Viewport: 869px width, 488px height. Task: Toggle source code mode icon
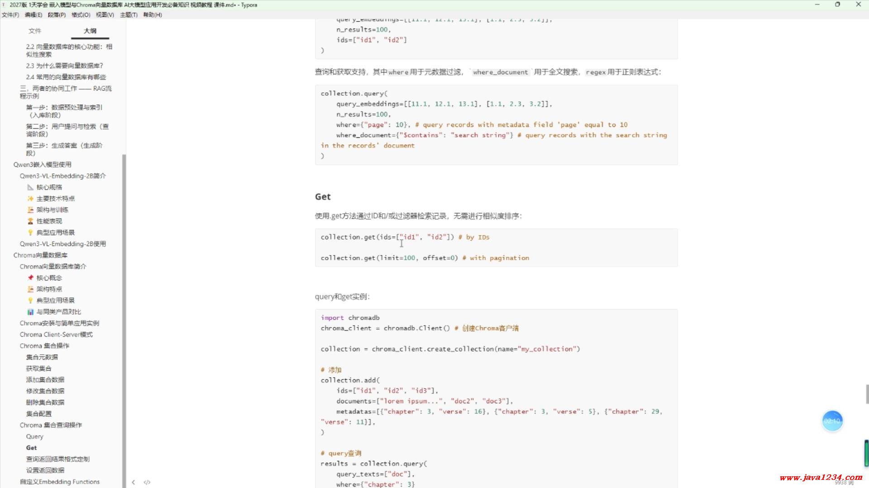click(147, 482)
